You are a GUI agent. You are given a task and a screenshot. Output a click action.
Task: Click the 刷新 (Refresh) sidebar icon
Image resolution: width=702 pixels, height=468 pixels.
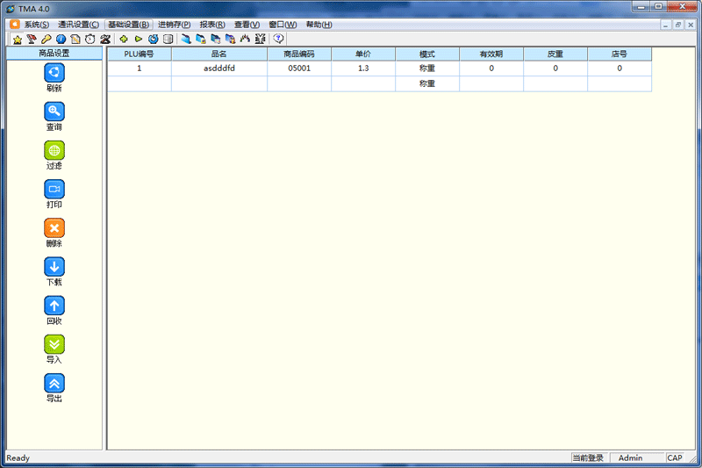tap(54, 73)
